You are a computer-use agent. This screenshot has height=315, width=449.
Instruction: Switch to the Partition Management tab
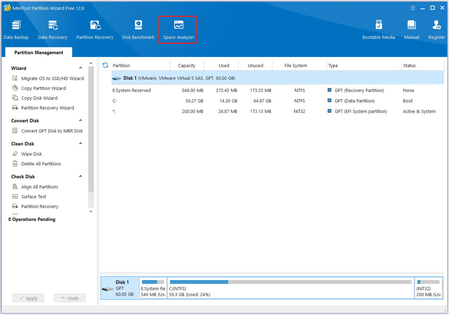click(39, 52)
